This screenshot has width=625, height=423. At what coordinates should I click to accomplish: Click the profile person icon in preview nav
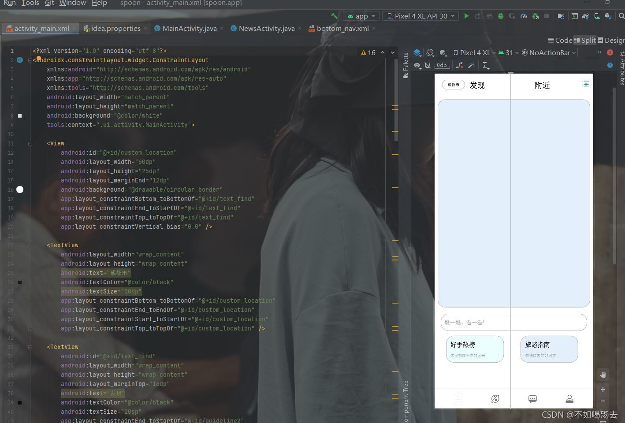pos(569,399)
